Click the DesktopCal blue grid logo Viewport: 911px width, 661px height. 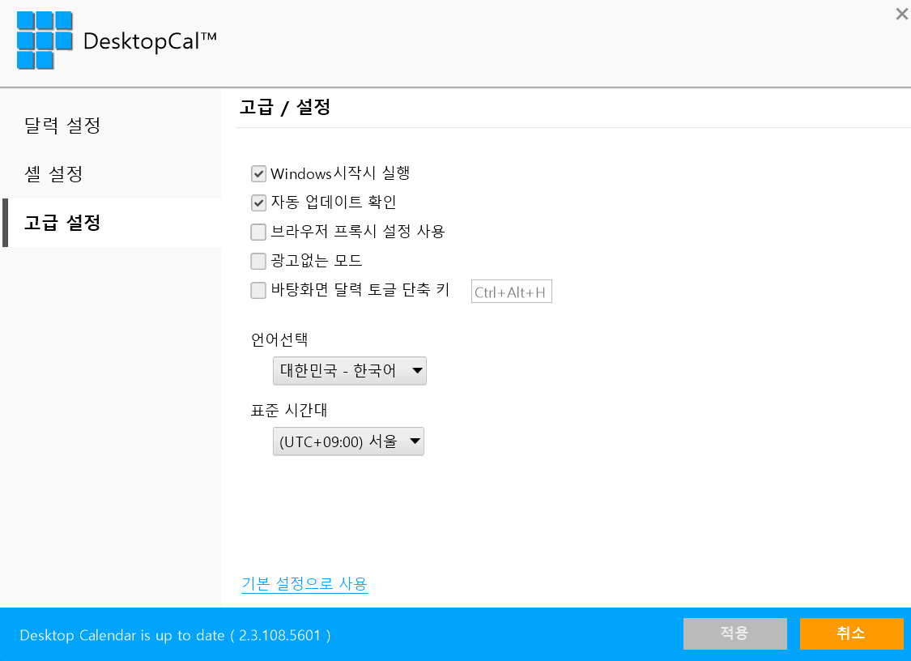(x=45, y=41)
